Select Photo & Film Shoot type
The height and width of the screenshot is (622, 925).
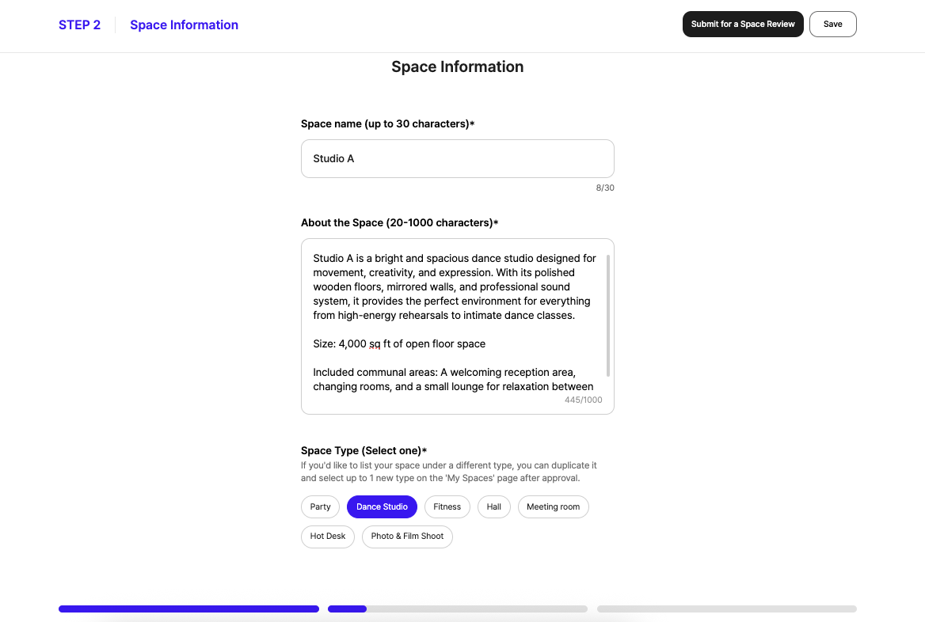tap(407, 536)
